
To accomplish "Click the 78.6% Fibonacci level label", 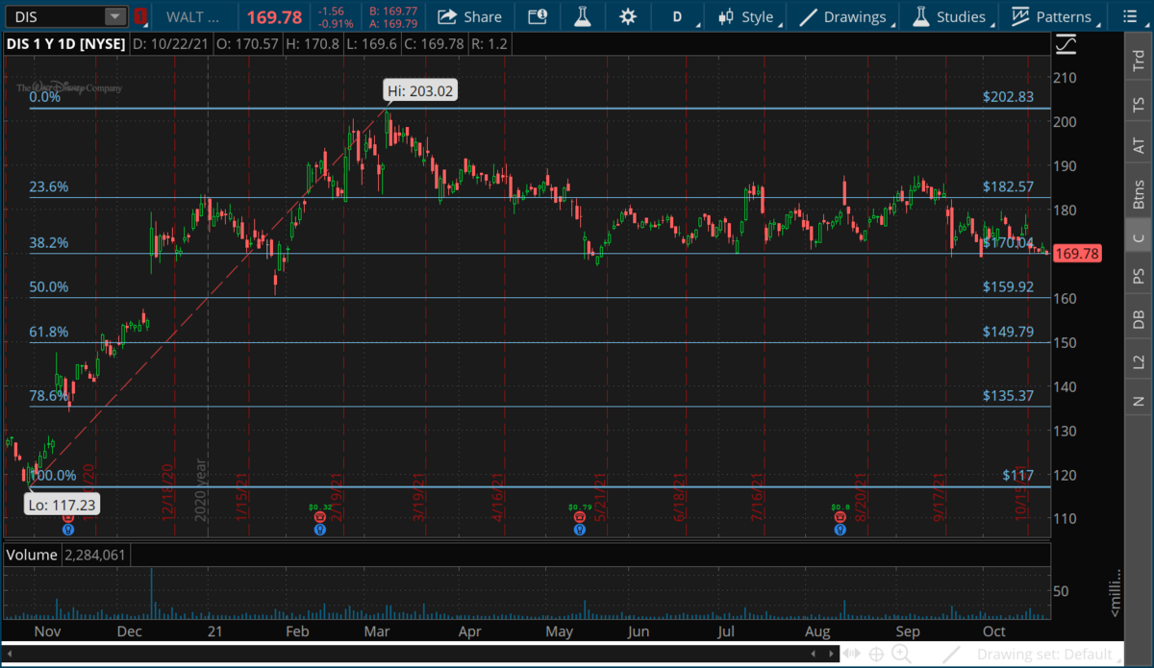I will (49, 395).
